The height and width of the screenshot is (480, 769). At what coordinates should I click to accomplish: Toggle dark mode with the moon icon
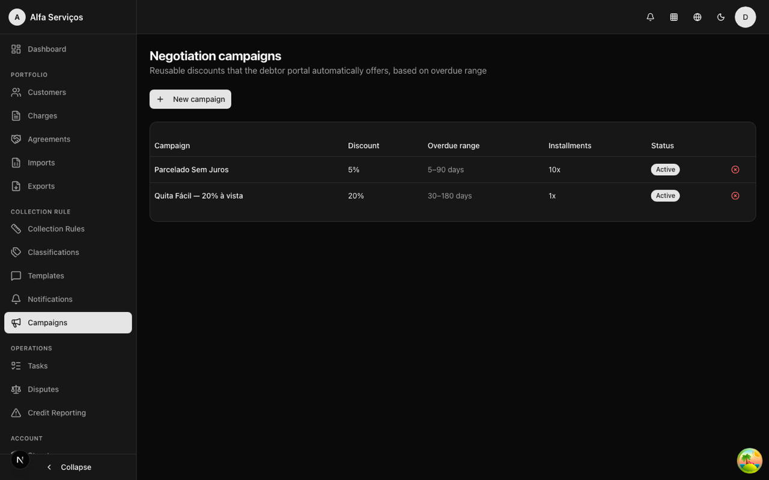(720, 17)
